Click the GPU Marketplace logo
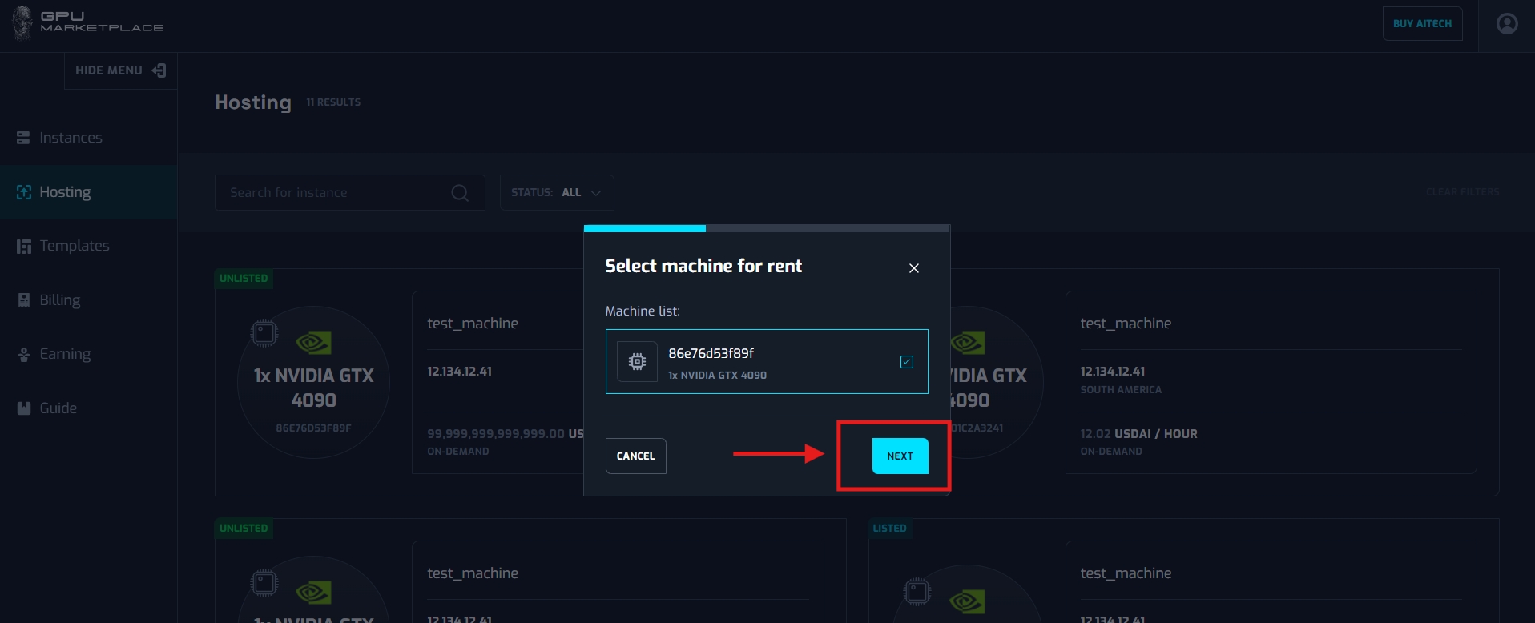Screen dimensions: 1535x623 88,22
